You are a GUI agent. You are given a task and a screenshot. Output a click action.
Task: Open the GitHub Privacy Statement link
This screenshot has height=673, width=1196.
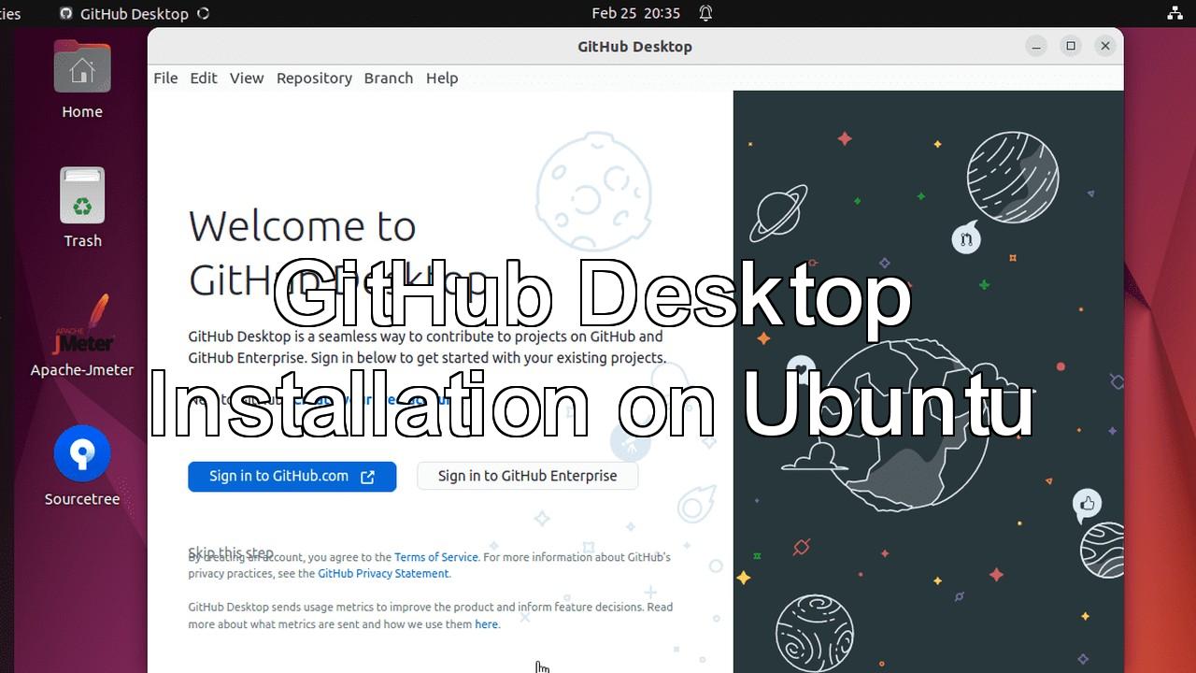click(383, 574)
